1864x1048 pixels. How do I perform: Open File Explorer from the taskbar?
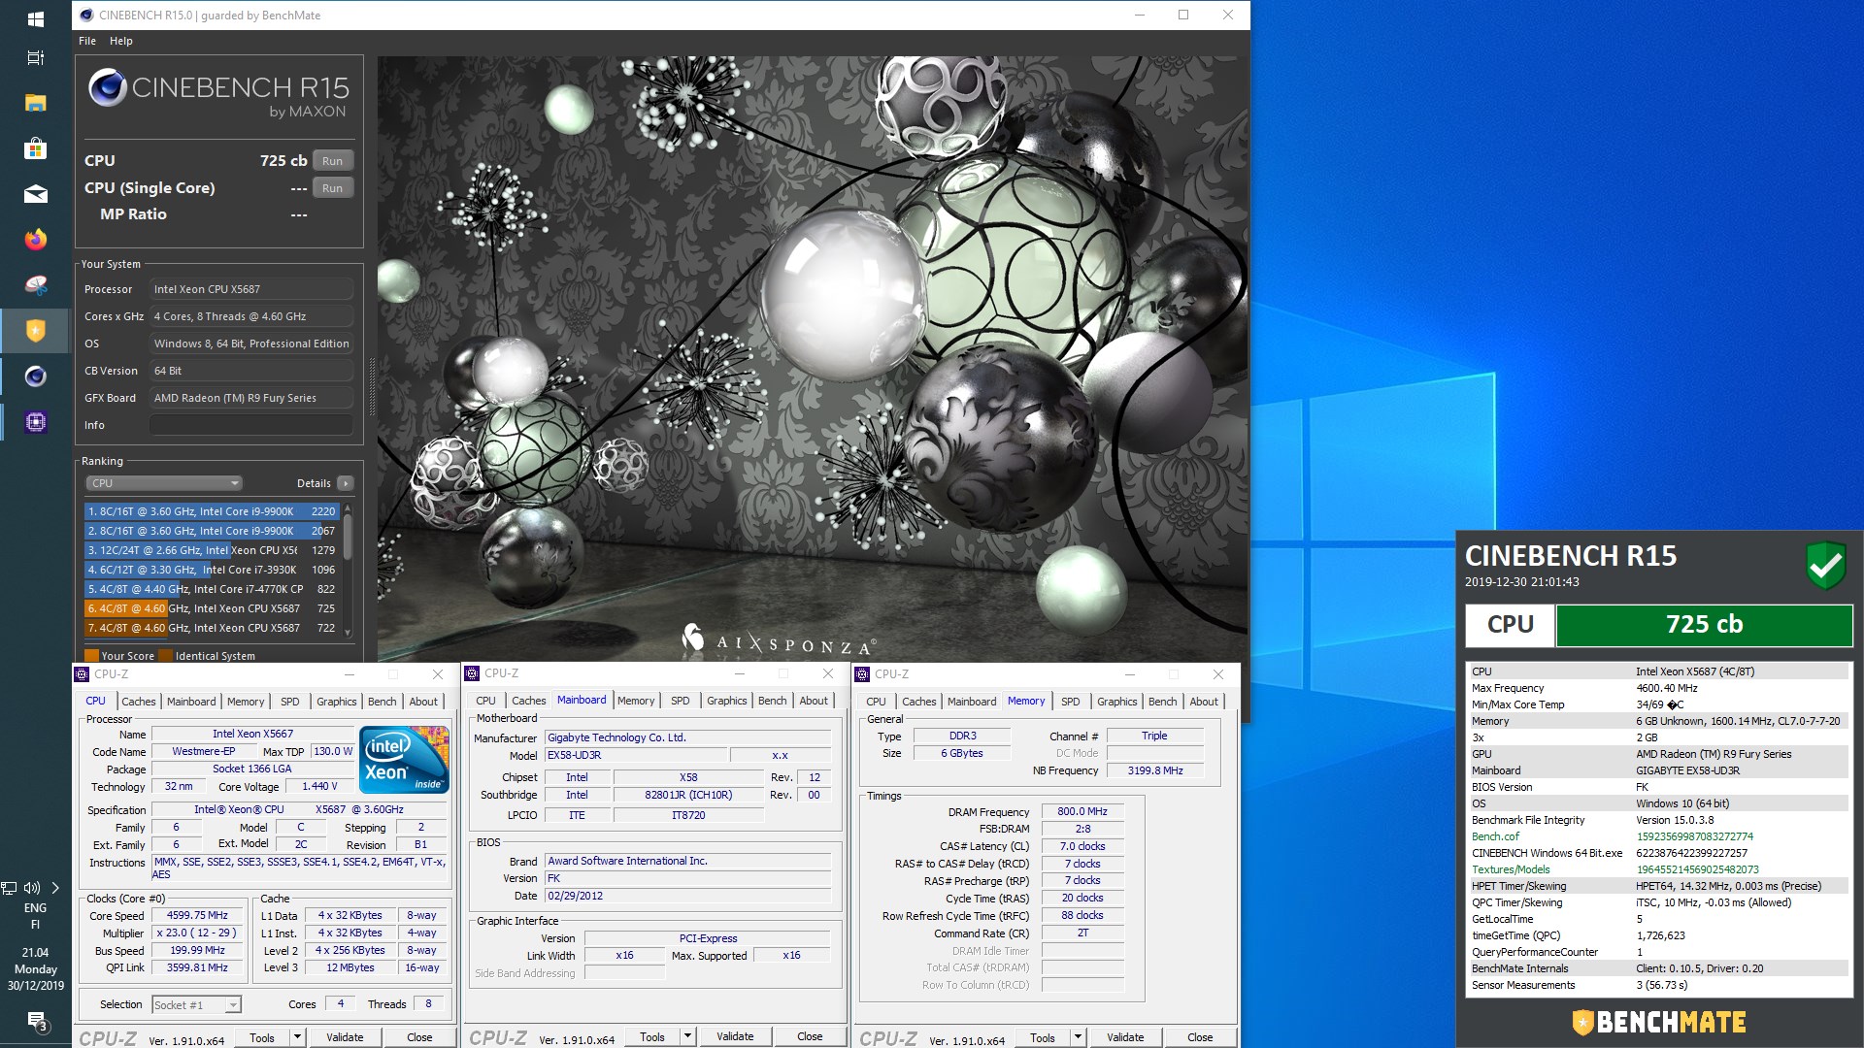[35, 103]
